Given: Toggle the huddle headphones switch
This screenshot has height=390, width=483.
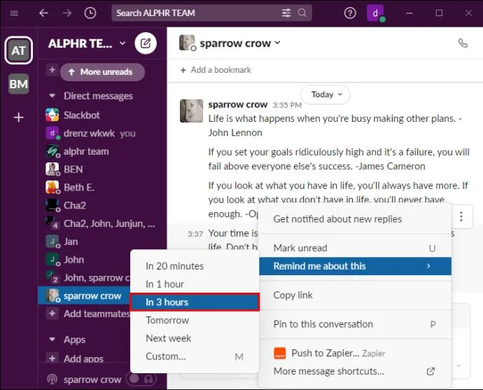Looking at the screenshot, I should pos(141,379).
